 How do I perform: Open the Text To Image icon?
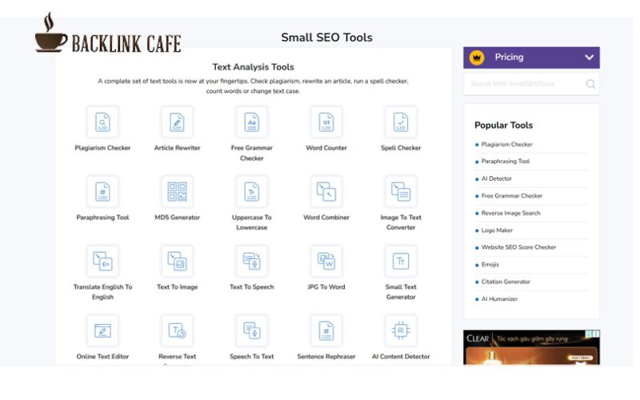[x=177, y=261]
